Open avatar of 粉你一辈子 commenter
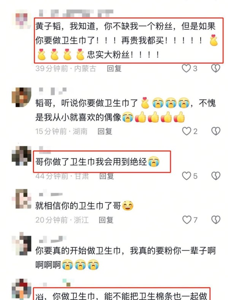This screenshot has width=228, height=300. coord(21,243)
